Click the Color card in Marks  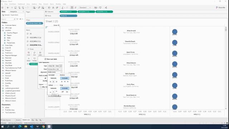[29, 53]
